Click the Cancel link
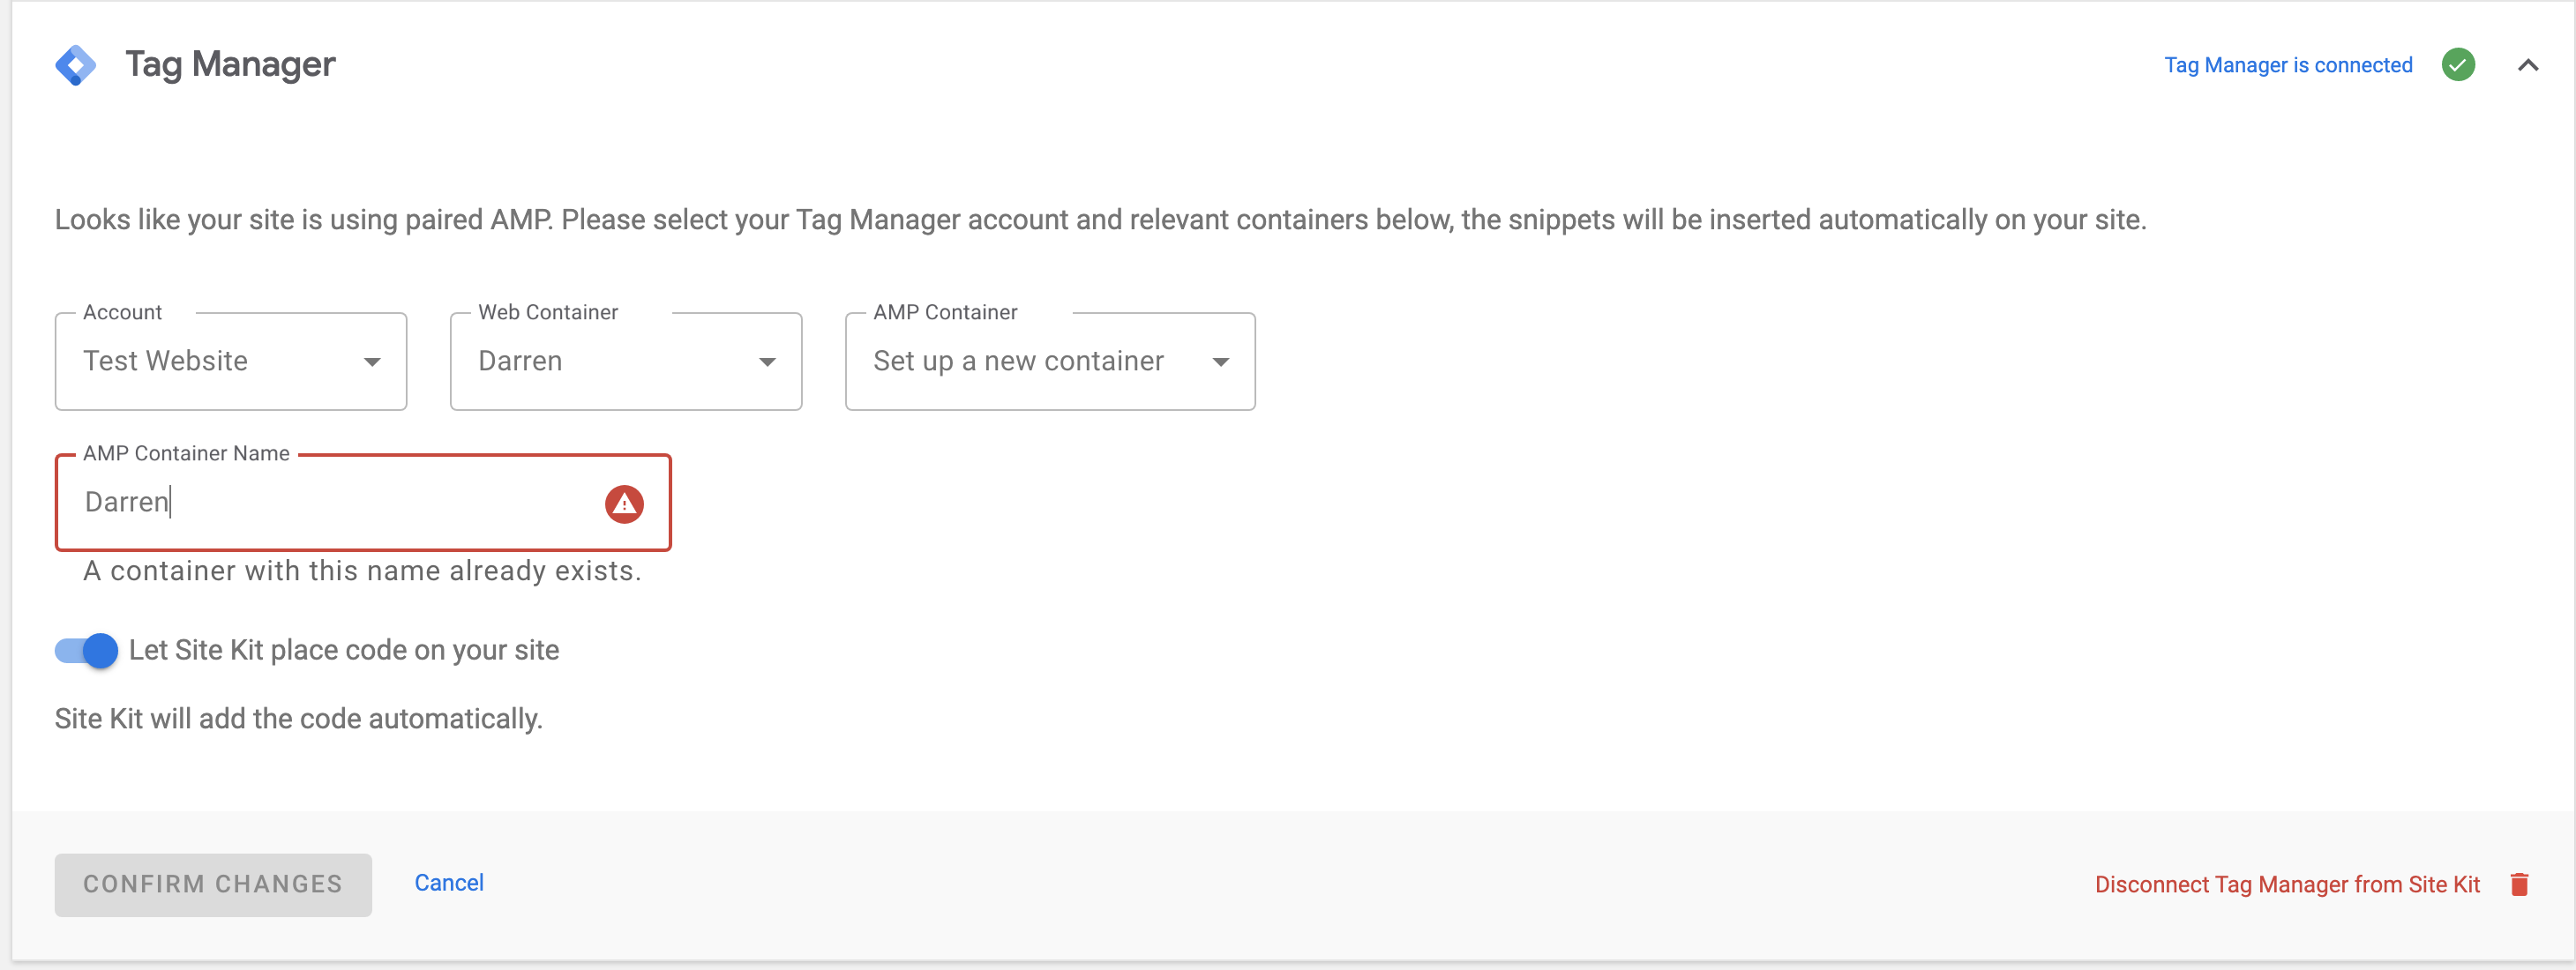This screenshot has height=970, width=2576. [x=449, y=883]
